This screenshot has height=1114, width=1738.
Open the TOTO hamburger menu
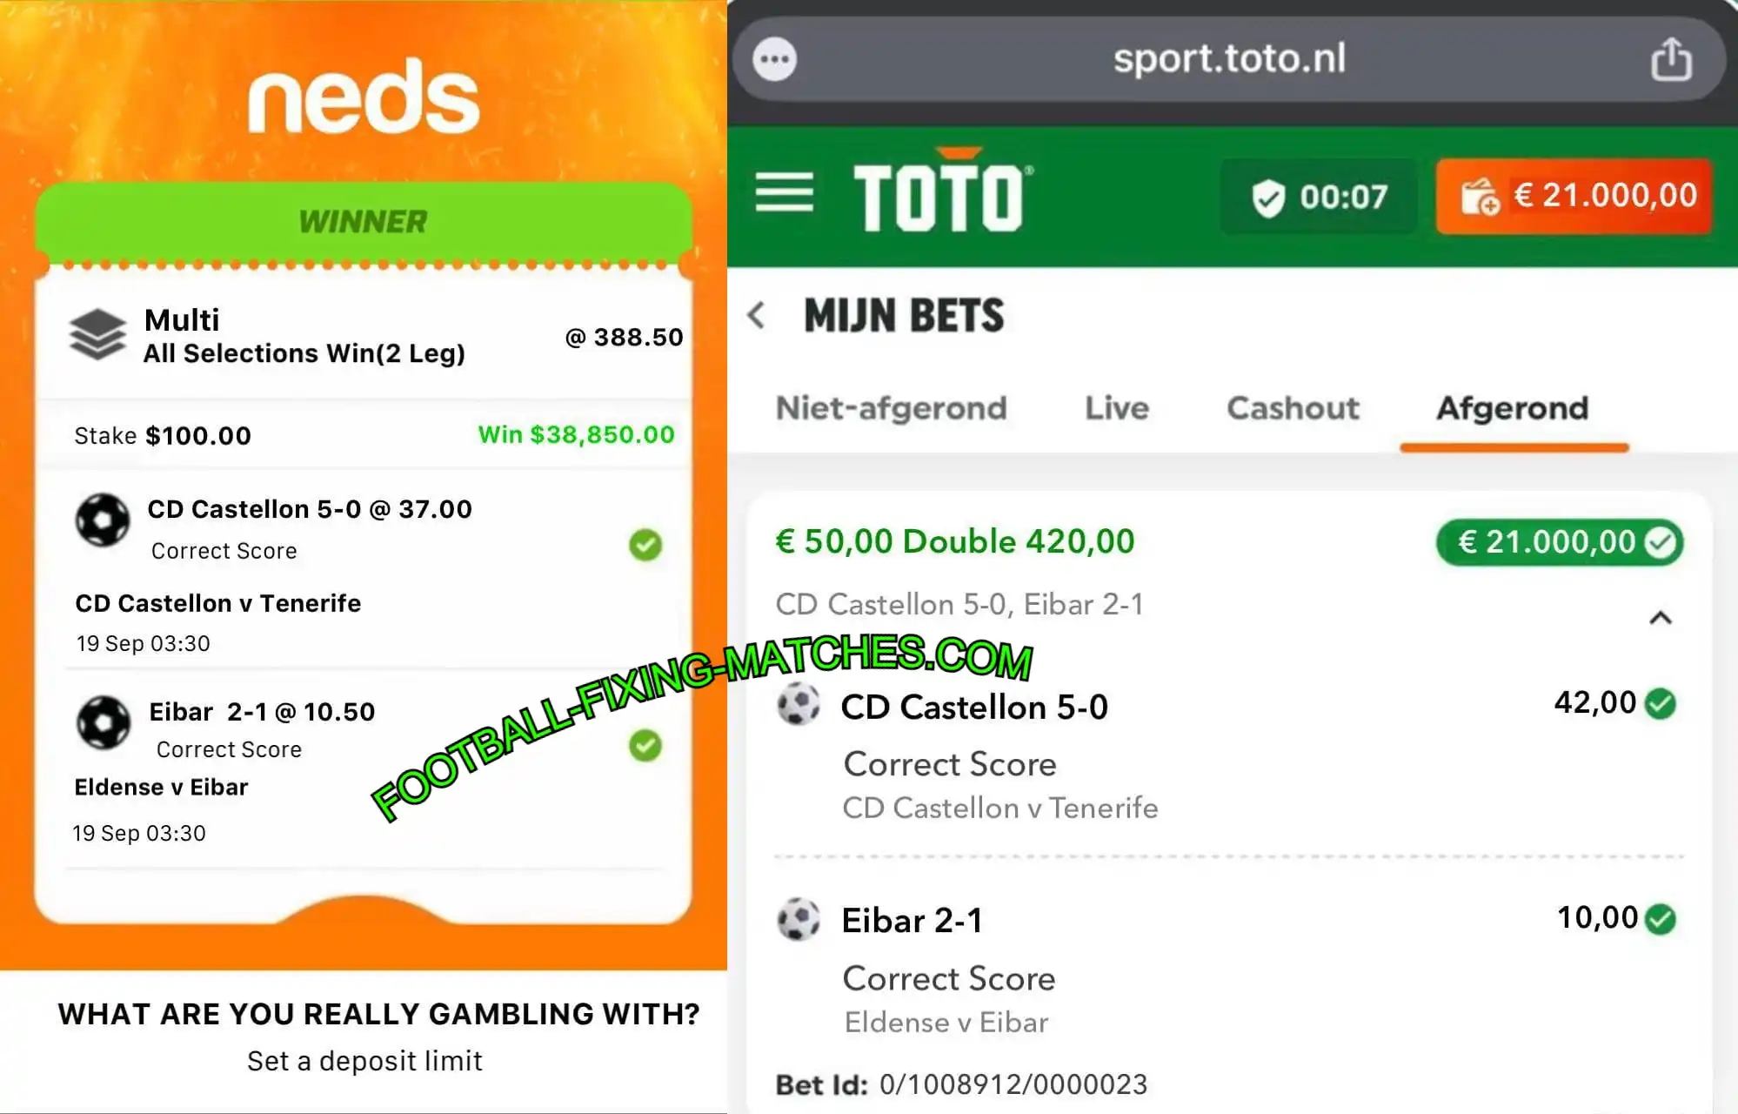(x=784, y=192)
